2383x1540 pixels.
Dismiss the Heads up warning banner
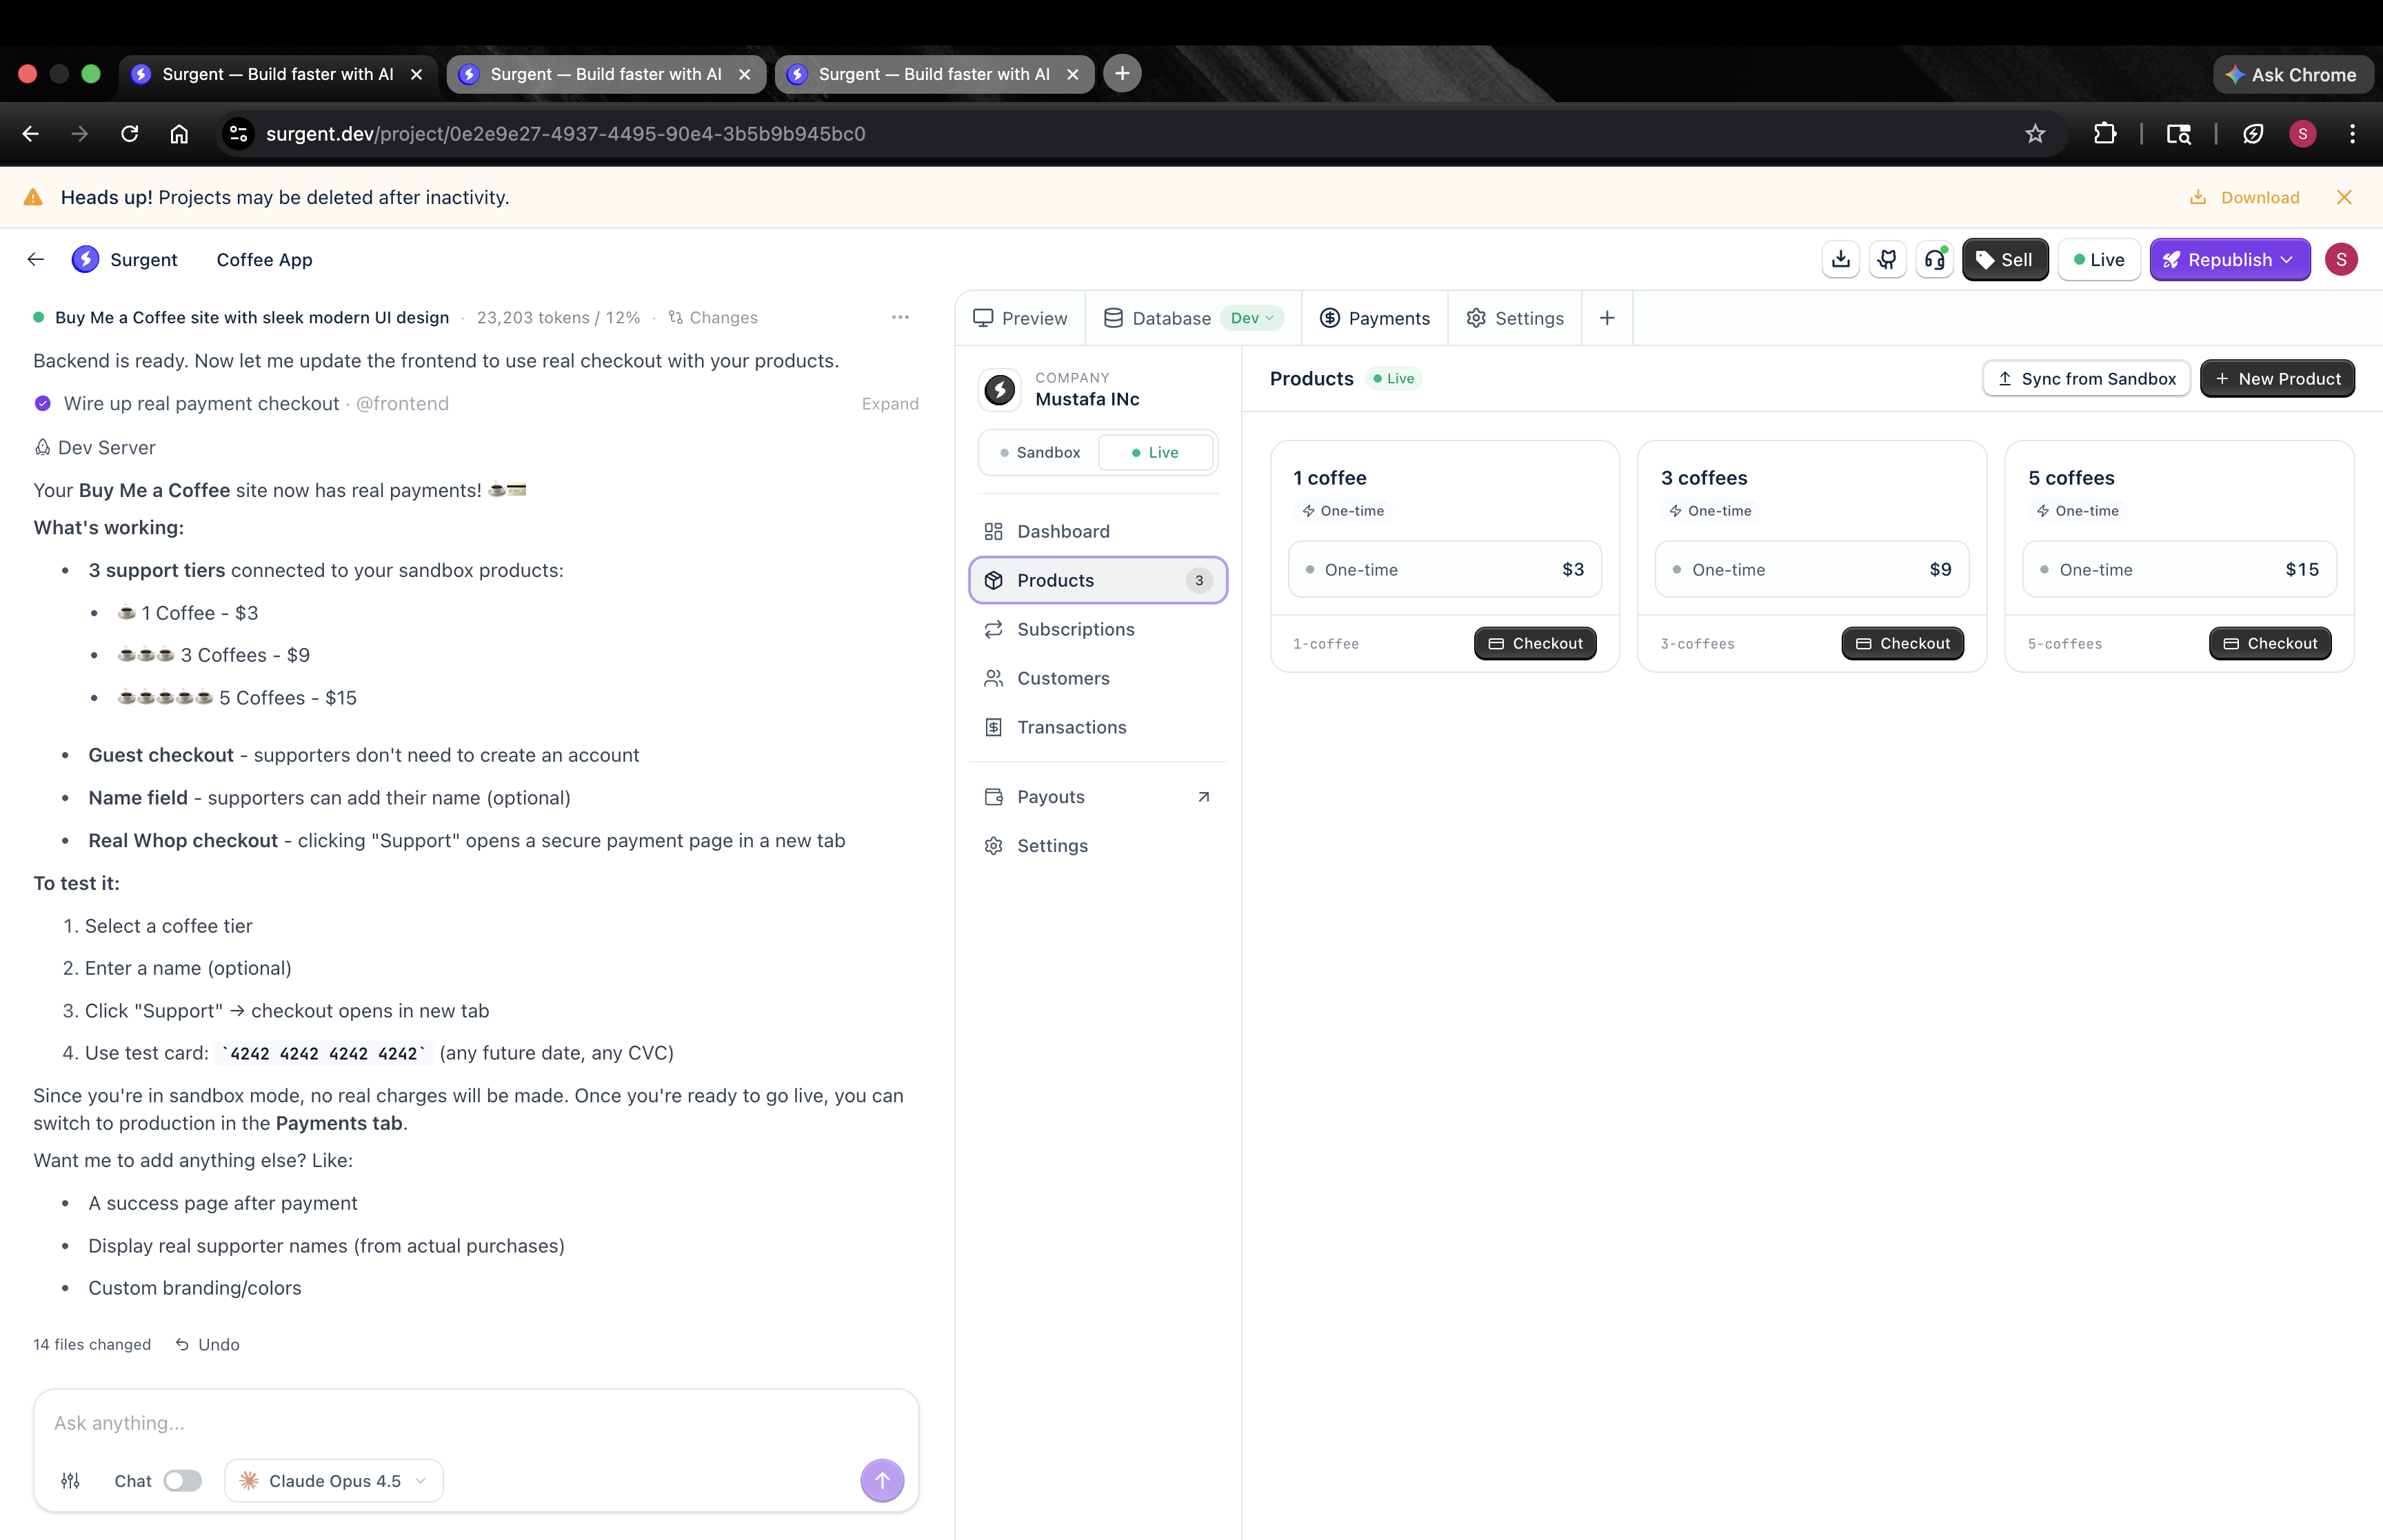[2344, 197]
